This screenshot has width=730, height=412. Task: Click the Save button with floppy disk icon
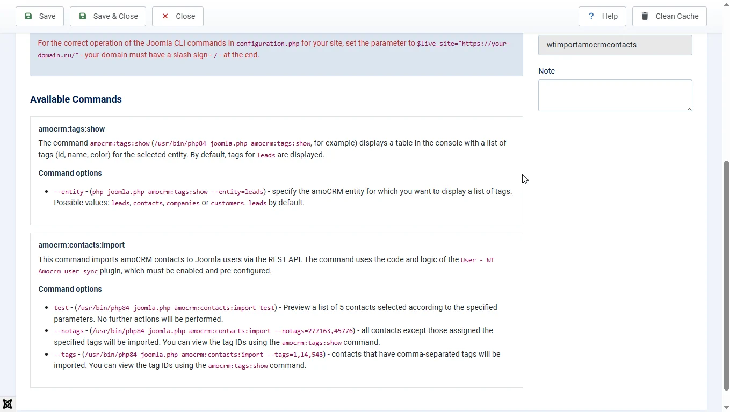[x=40, y=16]
